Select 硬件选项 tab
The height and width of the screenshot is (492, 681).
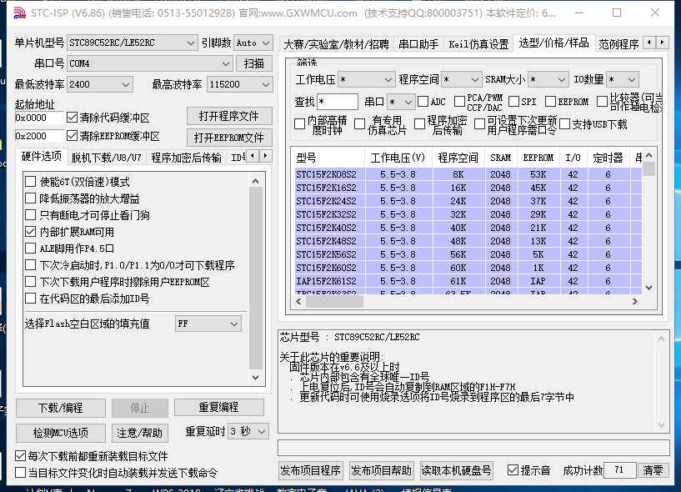pyautogui.click(x=41, y=157)
